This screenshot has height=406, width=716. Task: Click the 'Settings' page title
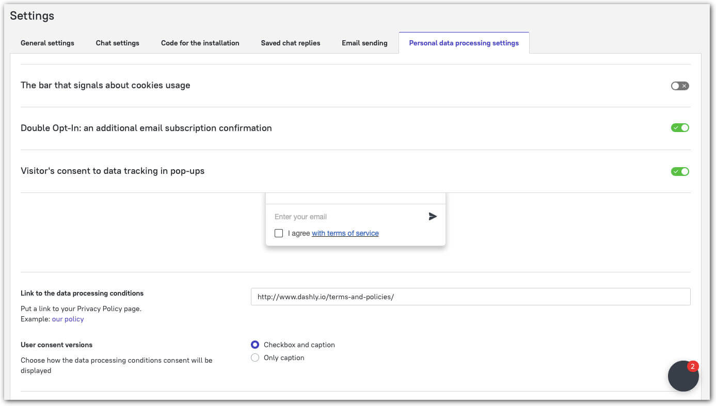pyautogui.click(x=32, y=15)
